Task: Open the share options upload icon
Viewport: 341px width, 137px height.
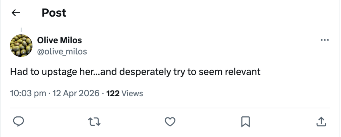Action: [x=320, y=121]
